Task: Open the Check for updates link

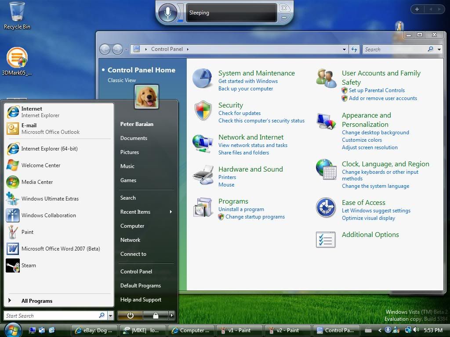Action: (x=240, y=113)
